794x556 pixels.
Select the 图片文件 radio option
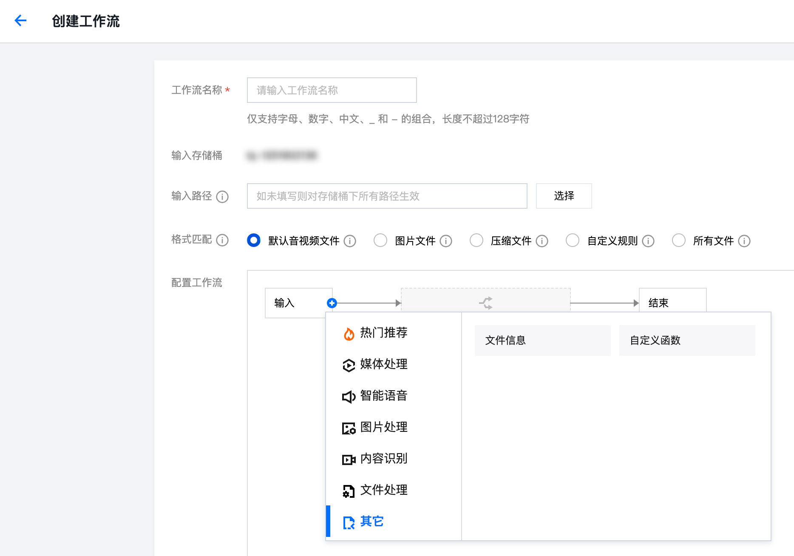[380, 240]
